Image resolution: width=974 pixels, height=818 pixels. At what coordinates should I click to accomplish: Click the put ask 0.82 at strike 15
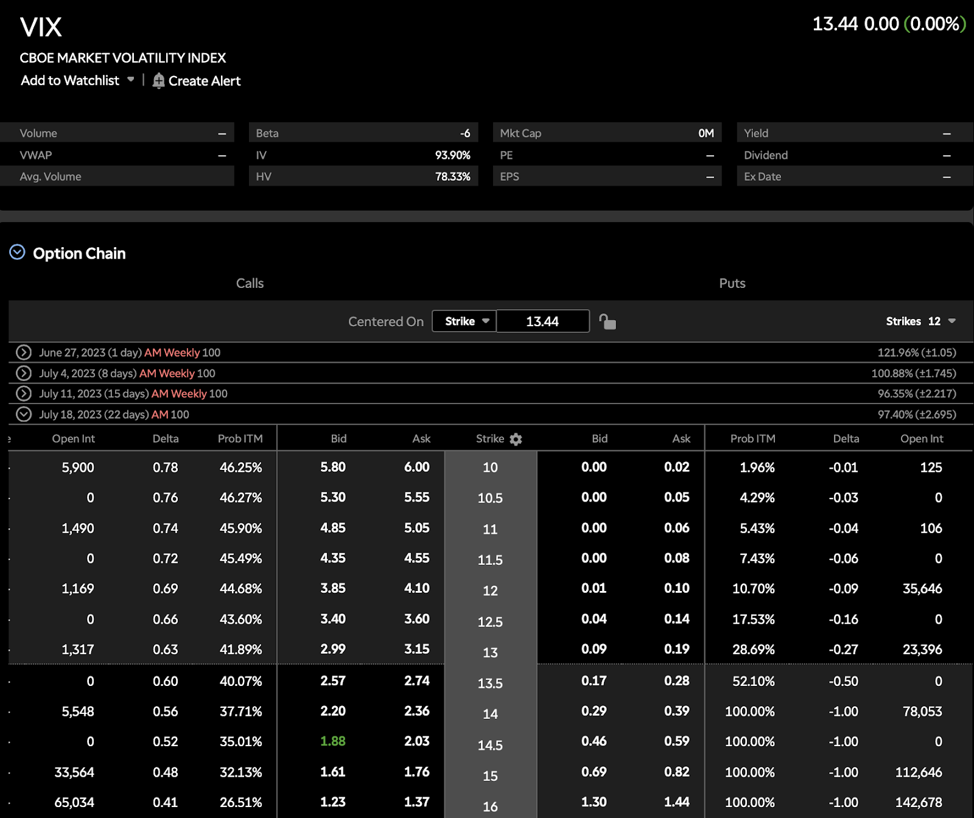[x=677, y=772]
